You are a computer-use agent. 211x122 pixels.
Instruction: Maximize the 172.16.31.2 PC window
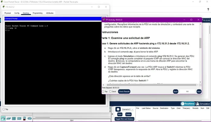click(x=99, y=7)
